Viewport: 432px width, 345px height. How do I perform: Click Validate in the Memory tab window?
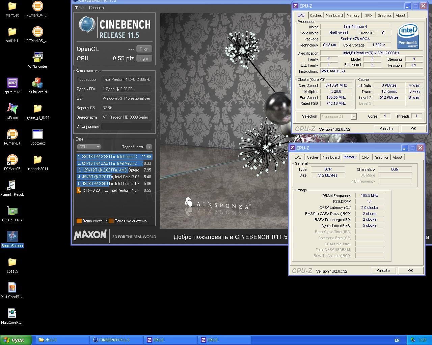[x=383, y=271]
